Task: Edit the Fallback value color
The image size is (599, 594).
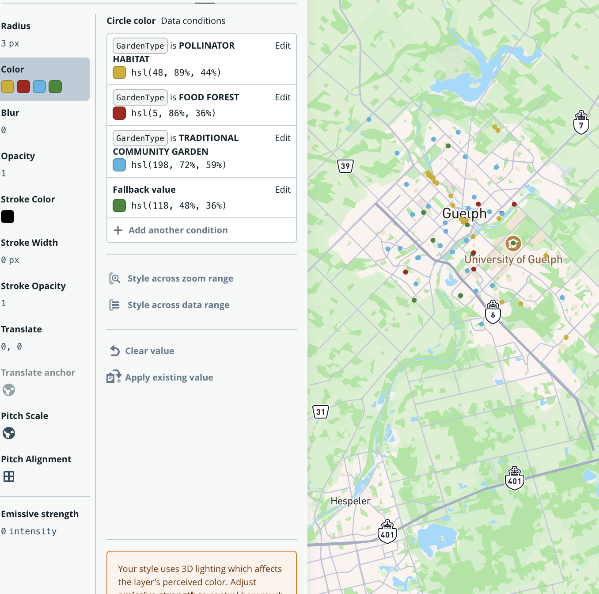Action: pyautogui.click(x=282, y=190)
